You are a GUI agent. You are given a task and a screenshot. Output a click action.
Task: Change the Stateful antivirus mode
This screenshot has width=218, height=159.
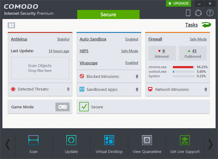pyautogui.click(x=63, y=39)
